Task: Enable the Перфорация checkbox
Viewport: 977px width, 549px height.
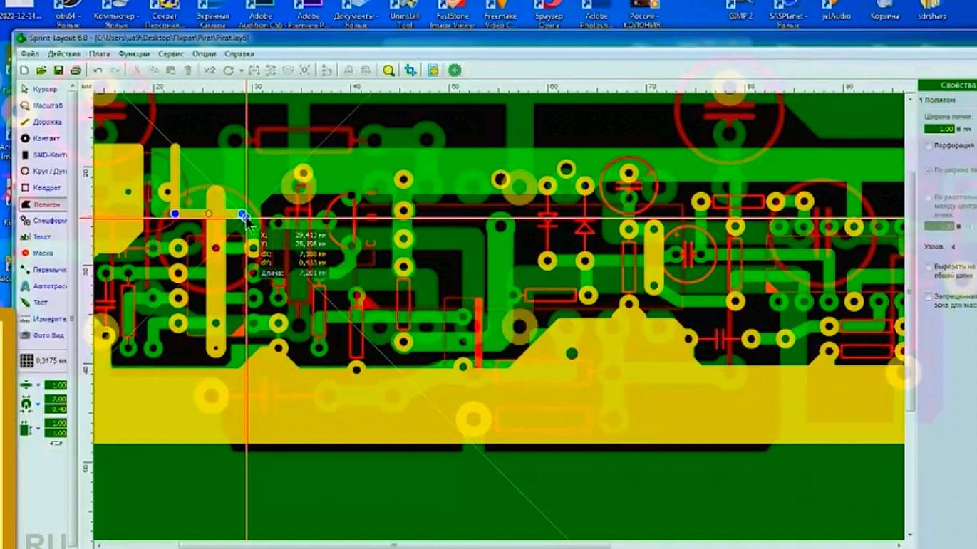Action: coord(928,145)
